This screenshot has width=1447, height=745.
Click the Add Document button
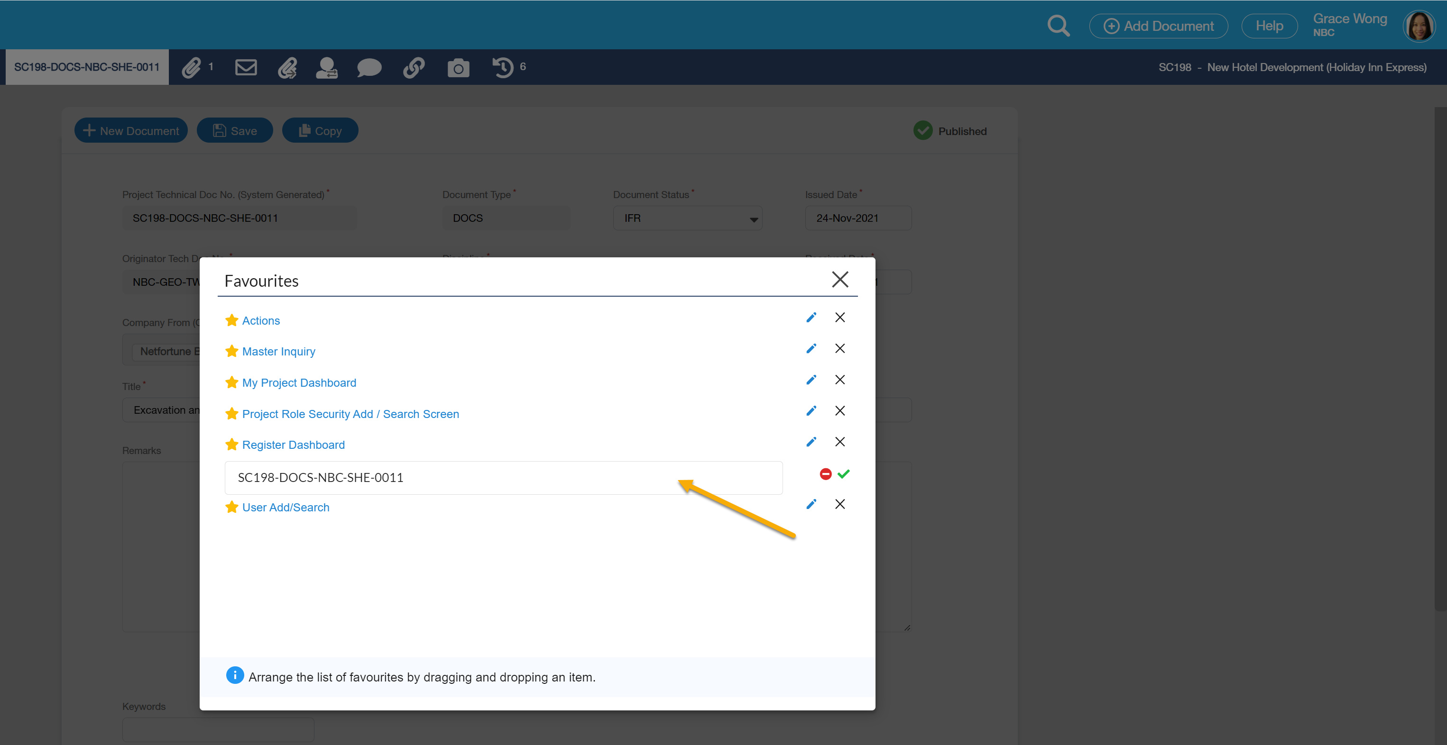(1158, 26)
